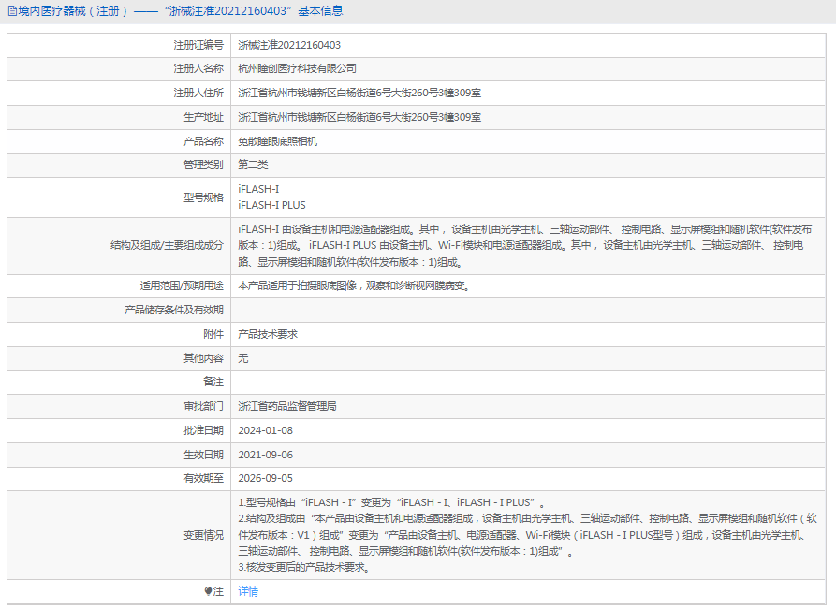
Task: Click the 生产地址 address value
Action: click(x=359, y=117)
